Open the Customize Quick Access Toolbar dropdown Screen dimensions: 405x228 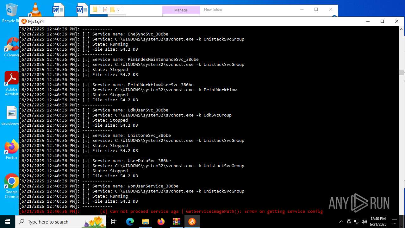point(118,10)
